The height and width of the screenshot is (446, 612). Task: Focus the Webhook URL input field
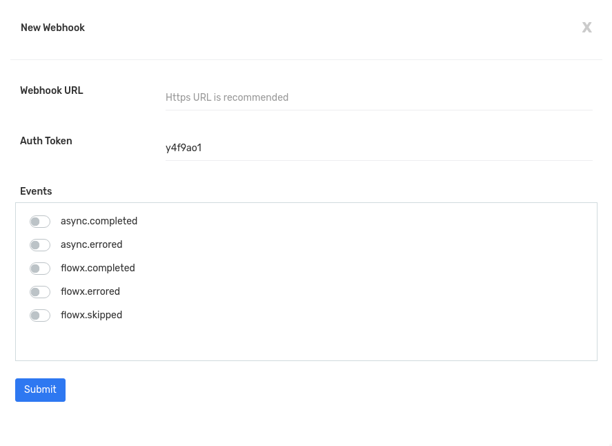[379, 97]
